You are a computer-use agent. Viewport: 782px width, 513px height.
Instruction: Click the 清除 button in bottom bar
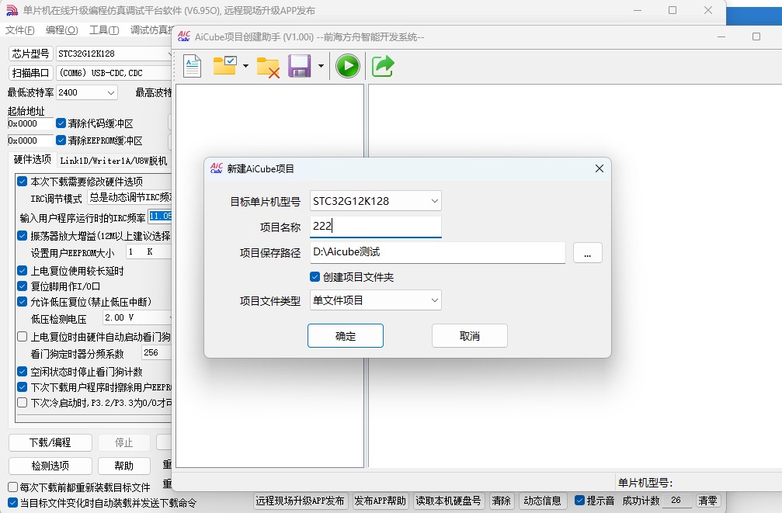[501, 501]
